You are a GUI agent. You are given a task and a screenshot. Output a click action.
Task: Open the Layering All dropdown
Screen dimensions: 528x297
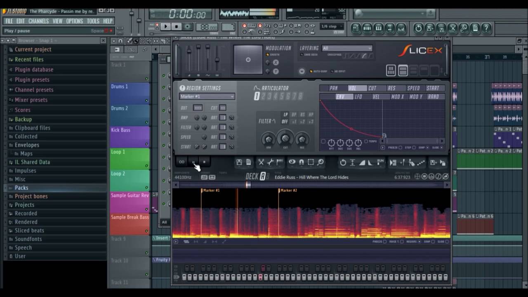[347, 48]
